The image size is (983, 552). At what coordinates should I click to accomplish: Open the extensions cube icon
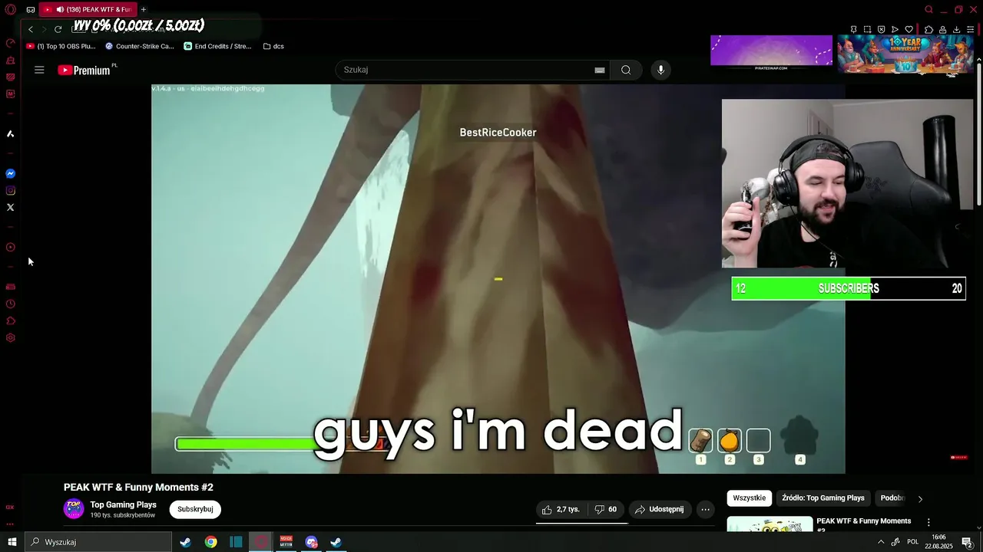[928, 29]
